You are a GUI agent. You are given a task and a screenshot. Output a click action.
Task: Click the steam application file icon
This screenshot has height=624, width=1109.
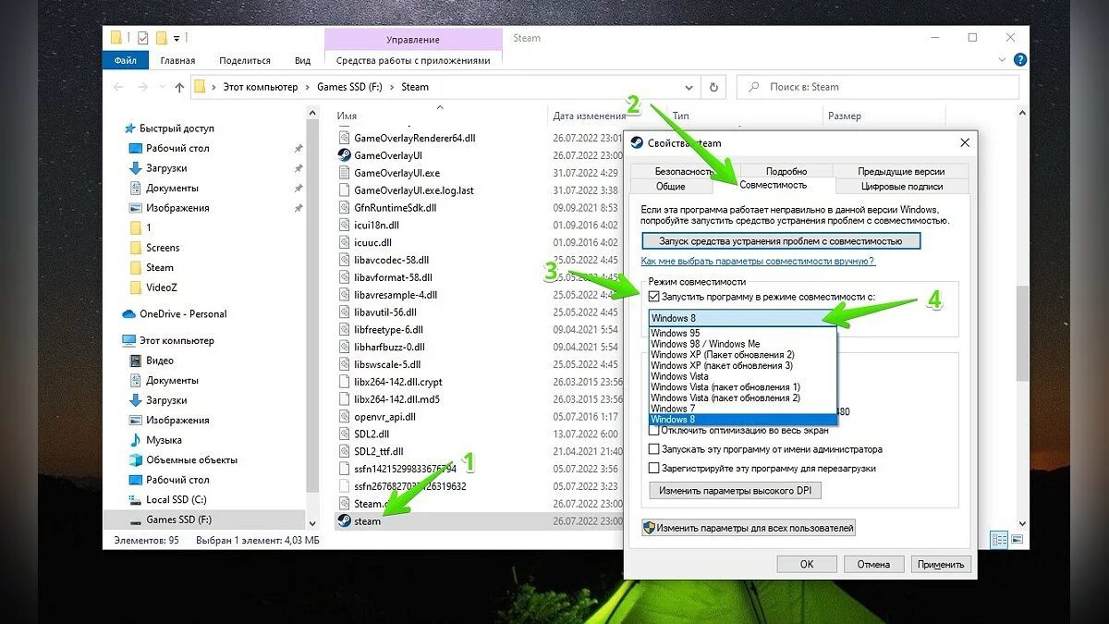(345, 520)
